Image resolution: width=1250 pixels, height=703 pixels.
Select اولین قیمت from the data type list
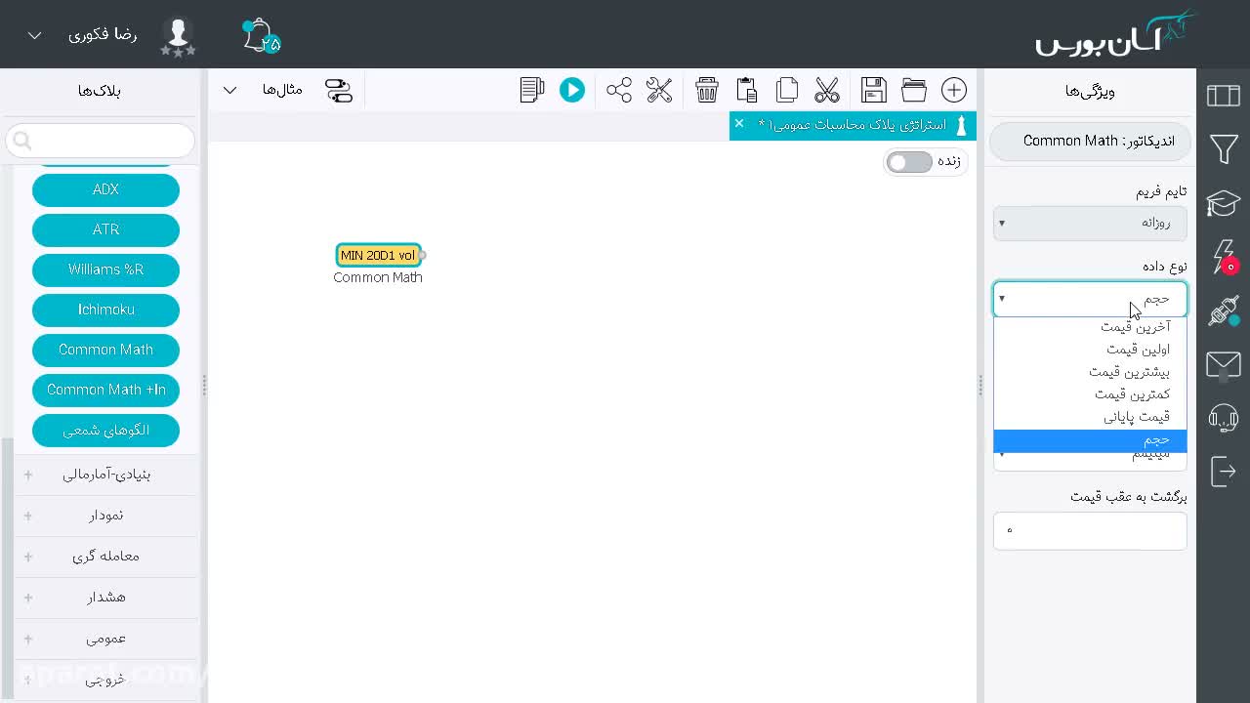coord(1090,350)
